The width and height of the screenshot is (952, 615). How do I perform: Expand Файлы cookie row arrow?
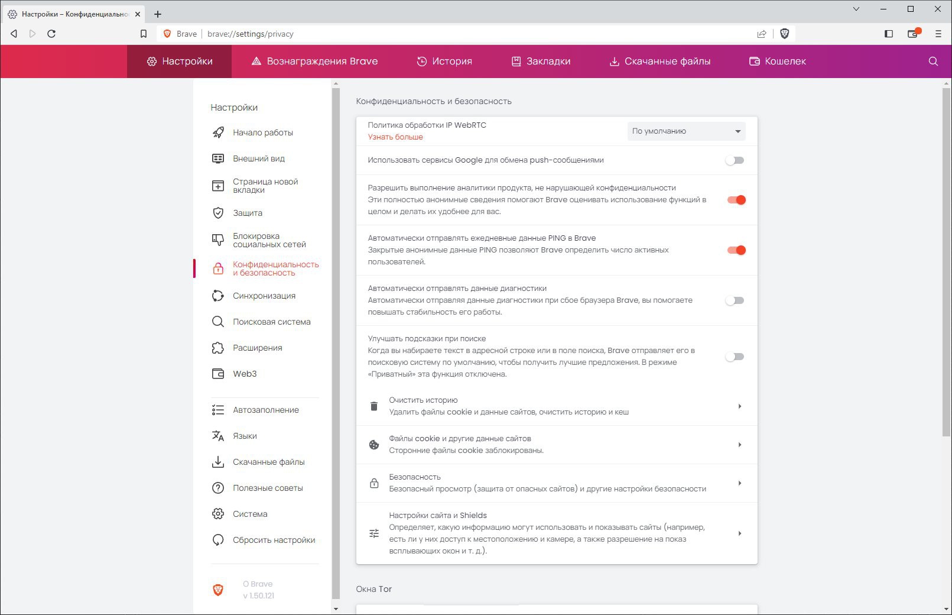(x=739, y=445)
